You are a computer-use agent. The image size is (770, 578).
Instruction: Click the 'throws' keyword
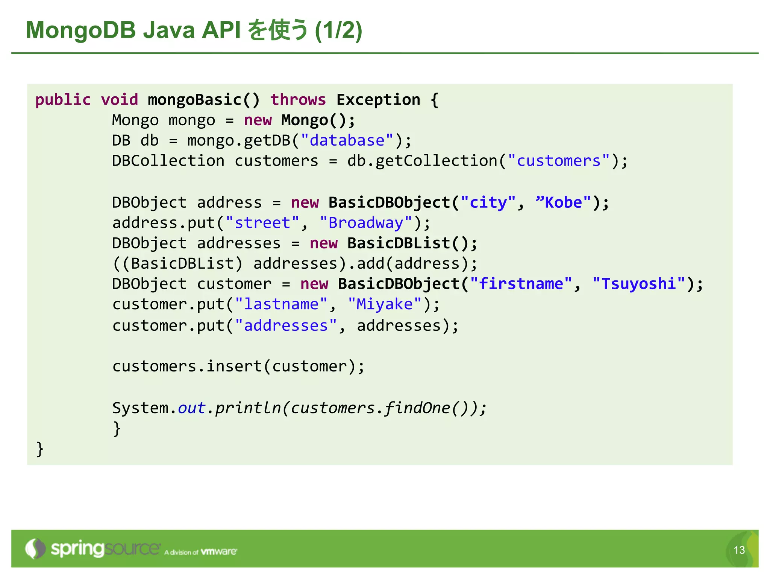point(298,100)
